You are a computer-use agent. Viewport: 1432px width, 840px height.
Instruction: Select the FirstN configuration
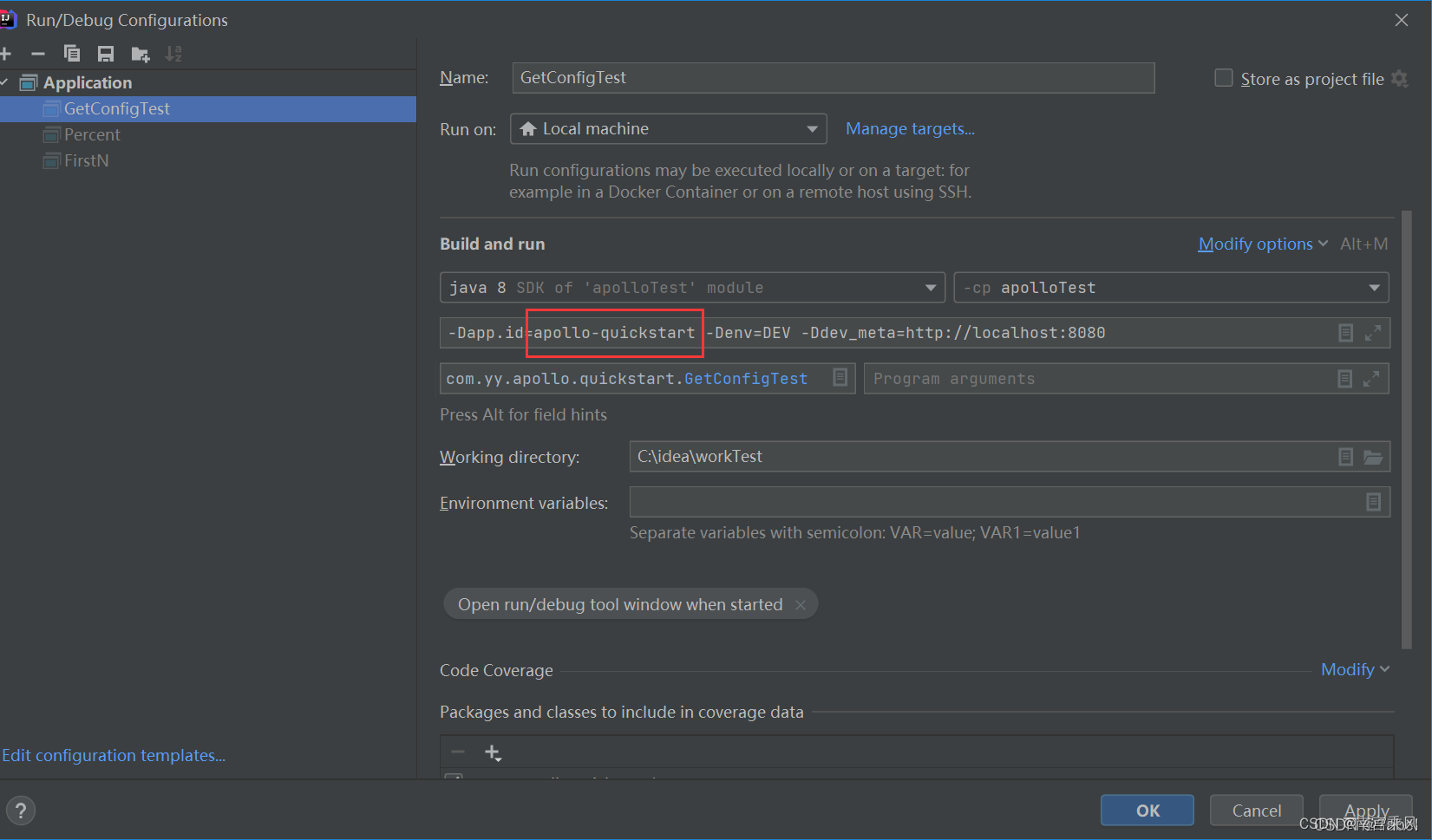click(x=86, y=161)
